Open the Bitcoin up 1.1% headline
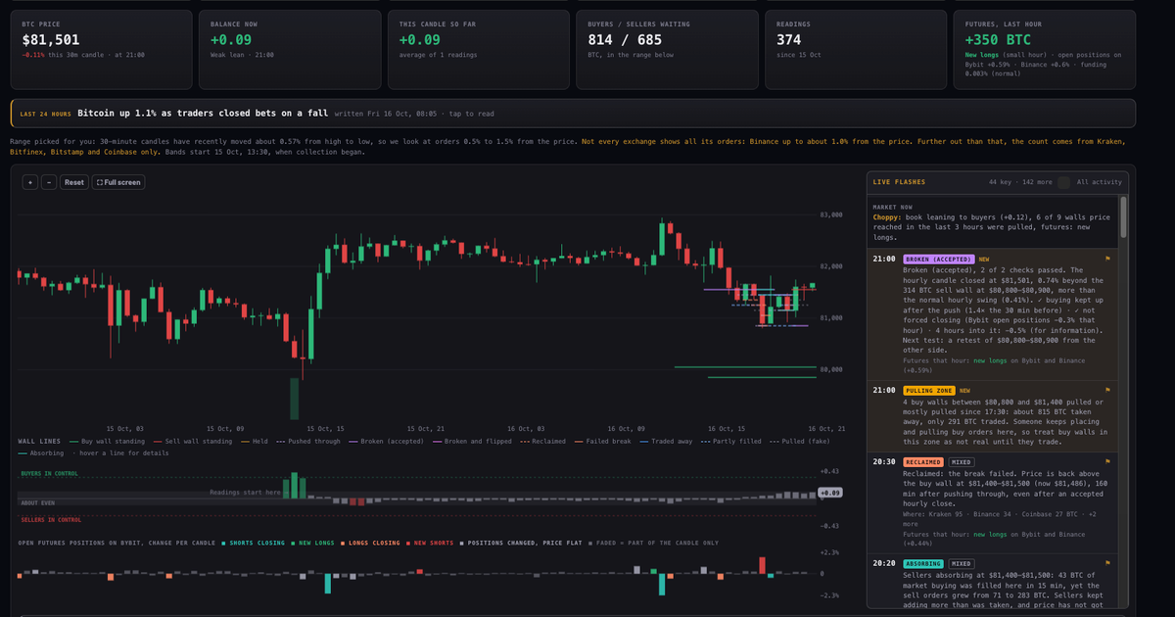Screen dimensions: 1175x617 tap(203, 113)
